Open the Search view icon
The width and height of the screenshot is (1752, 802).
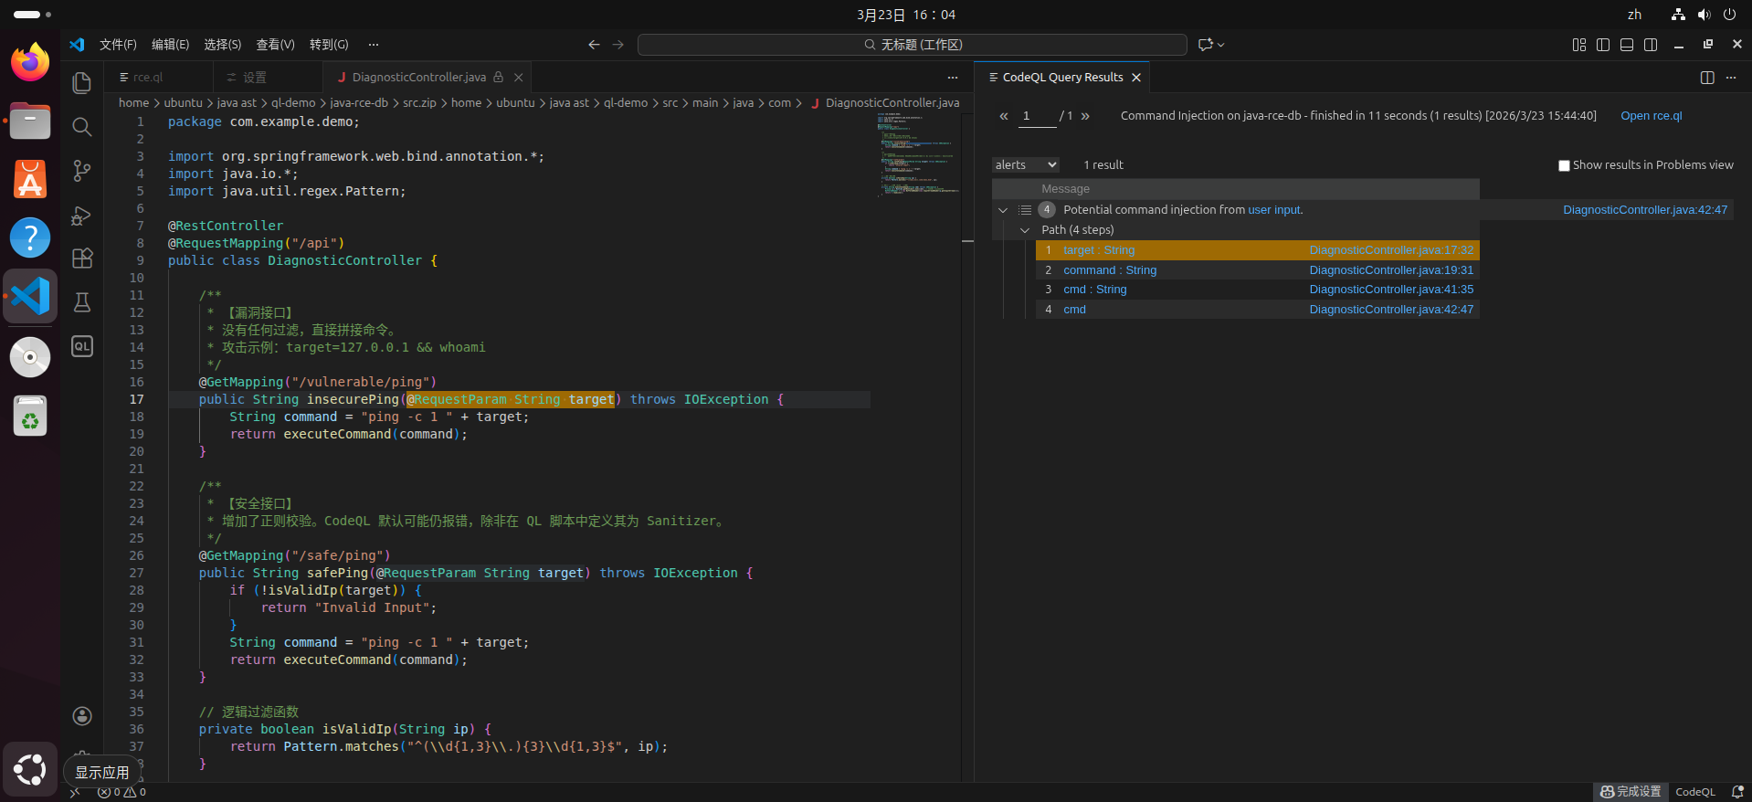82,127
